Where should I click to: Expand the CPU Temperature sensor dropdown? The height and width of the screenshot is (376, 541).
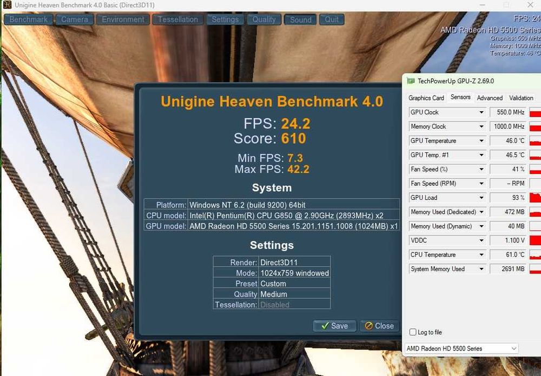pyautogui.click(x=481, y=254)
